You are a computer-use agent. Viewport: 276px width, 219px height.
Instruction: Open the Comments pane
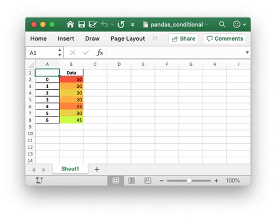coord(225,39)
